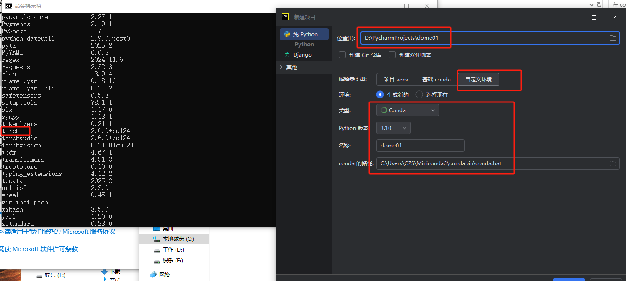This screenshot has height=281, width=626.
Task: Click the 位置 project path input field
Action: [x=490, y=38]
